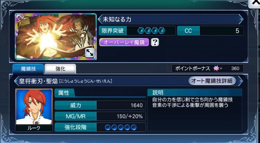This screenshot has height=143, width=260.
Task: Switch to the 魔鏡技 tab
Action: (28, 69)
